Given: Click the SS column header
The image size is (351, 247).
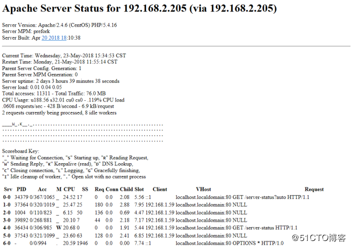Looking at the screenshot, I should [x=85, y=189].
